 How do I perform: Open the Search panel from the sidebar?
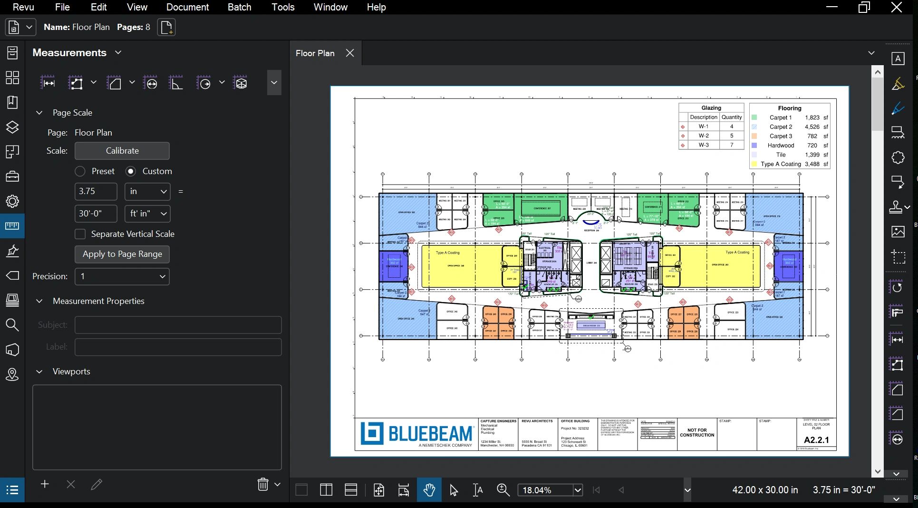tap(12, 325)
